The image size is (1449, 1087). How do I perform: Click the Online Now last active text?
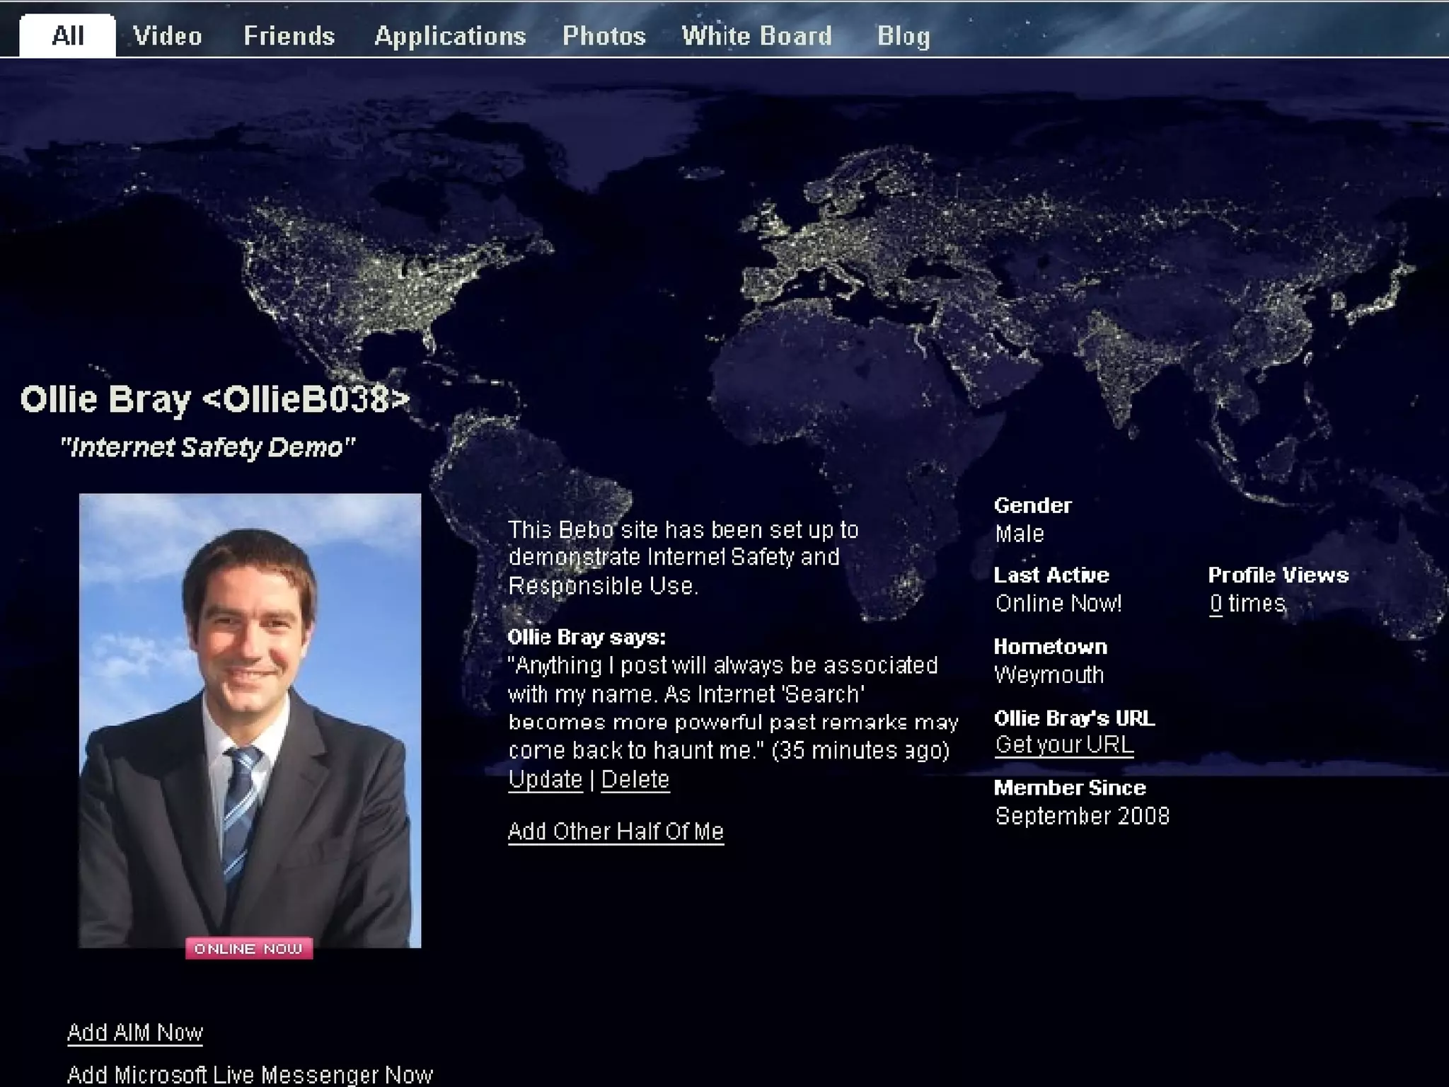1058,604
